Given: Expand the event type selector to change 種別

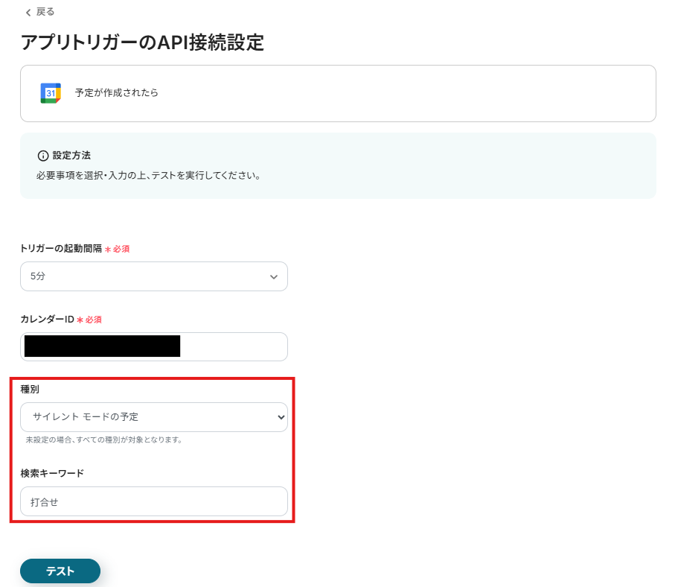Looking at the screenshot, I should (153, 418).
